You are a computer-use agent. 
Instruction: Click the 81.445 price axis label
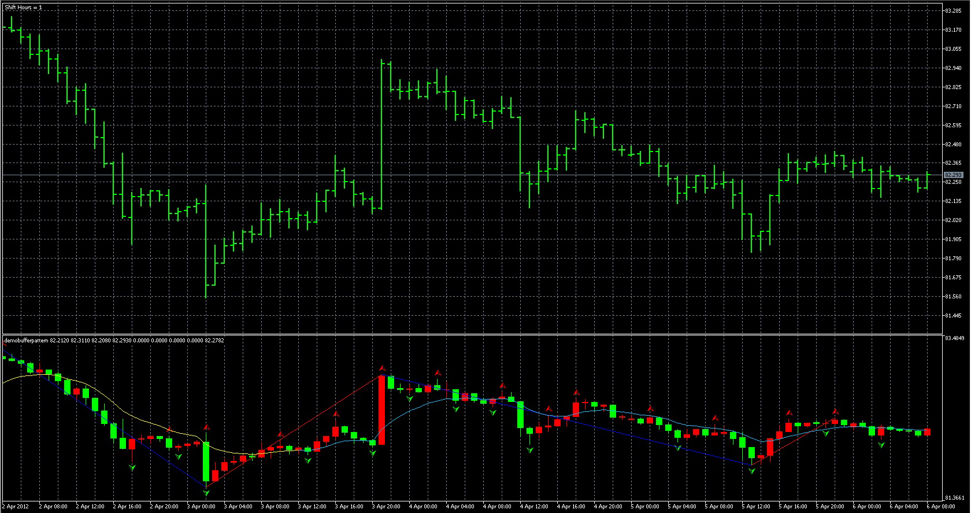click(953, 316)
